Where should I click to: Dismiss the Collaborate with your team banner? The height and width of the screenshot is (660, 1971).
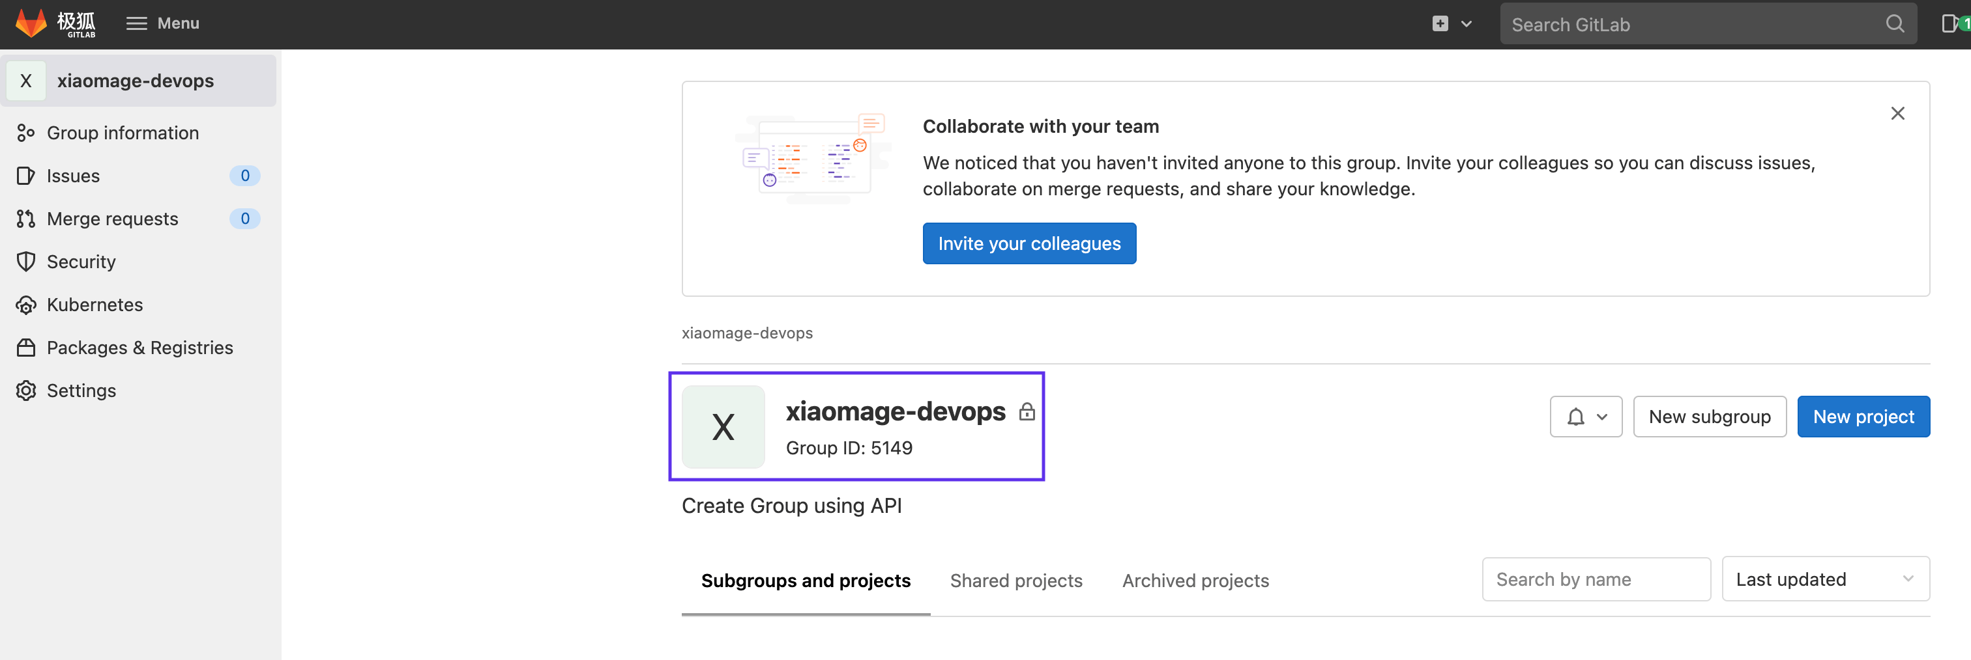(1897, 114)
